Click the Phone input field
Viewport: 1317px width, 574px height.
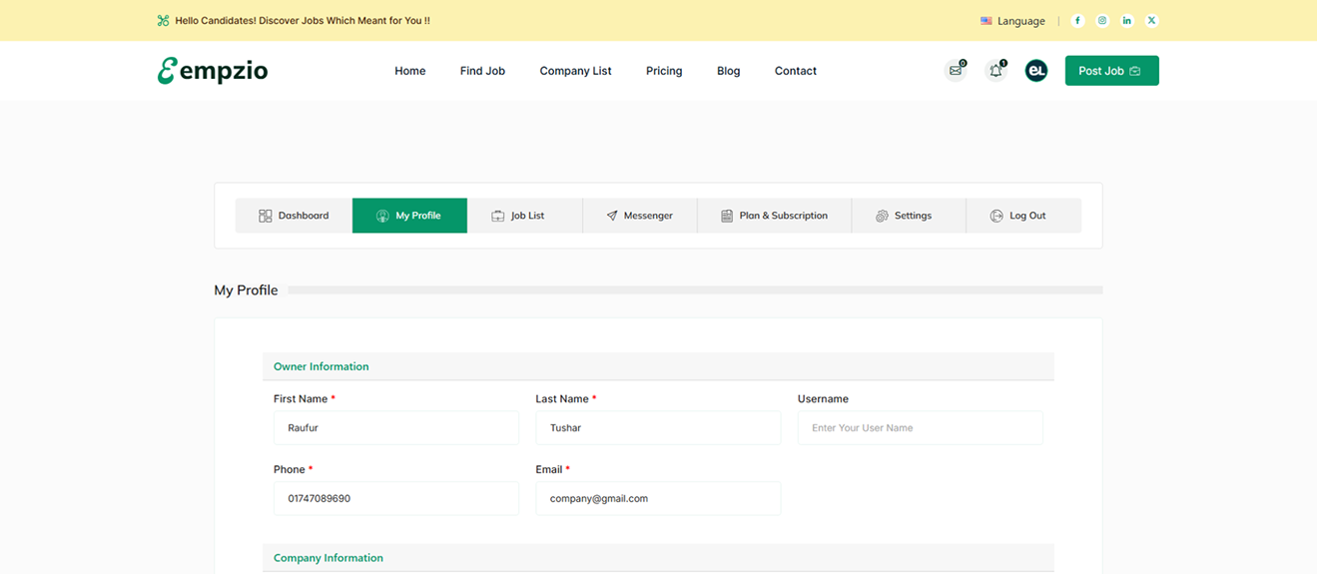coord(396,498)
